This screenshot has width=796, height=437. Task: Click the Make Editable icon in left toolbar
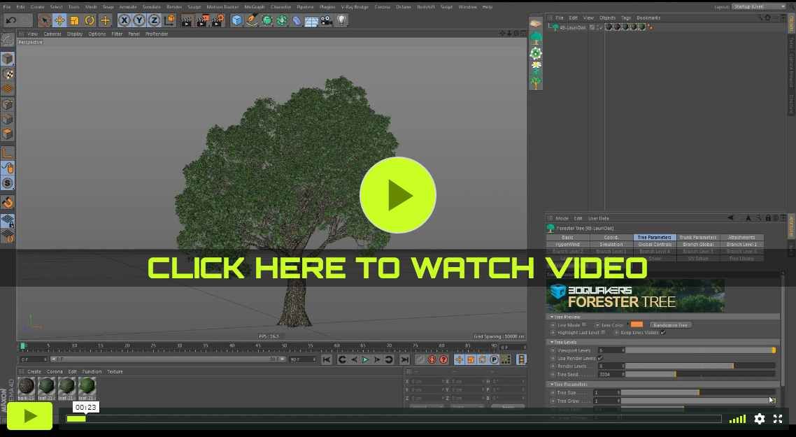pos(8,40)
